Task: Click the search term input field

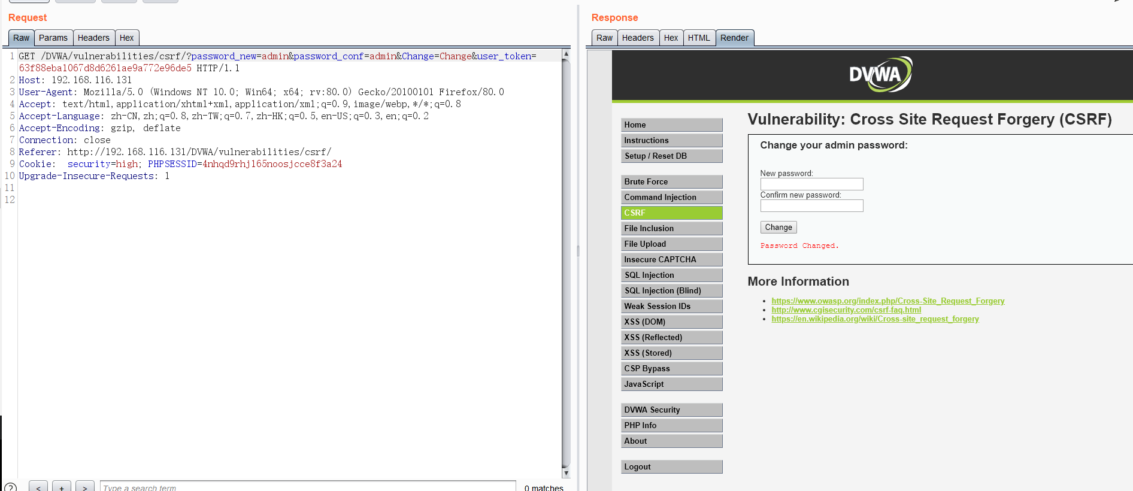Action: [308, 487]
